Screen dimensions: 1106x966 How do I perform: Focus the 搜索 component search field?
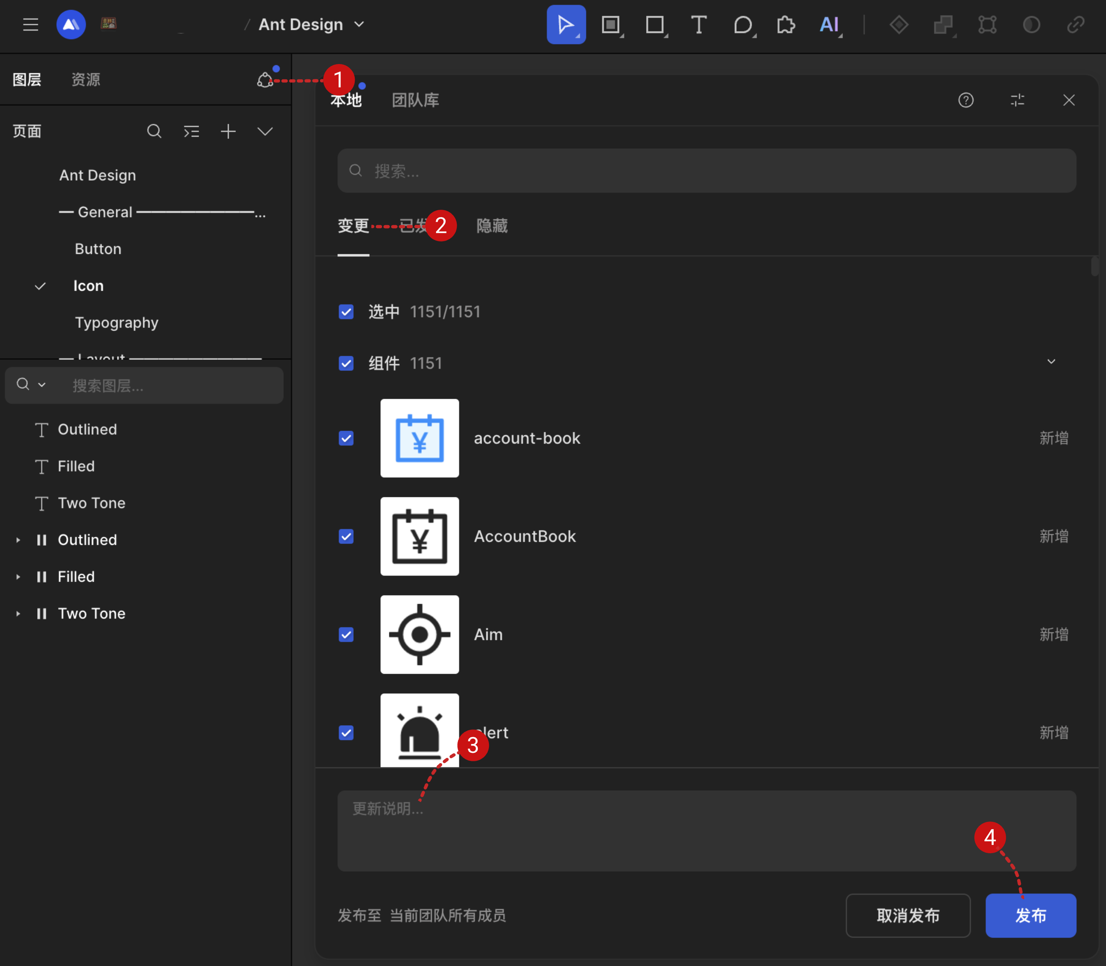click(x=707, y=171)
